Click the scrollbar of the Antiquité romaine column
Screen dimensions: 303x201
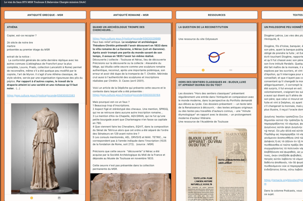(172, 35)
